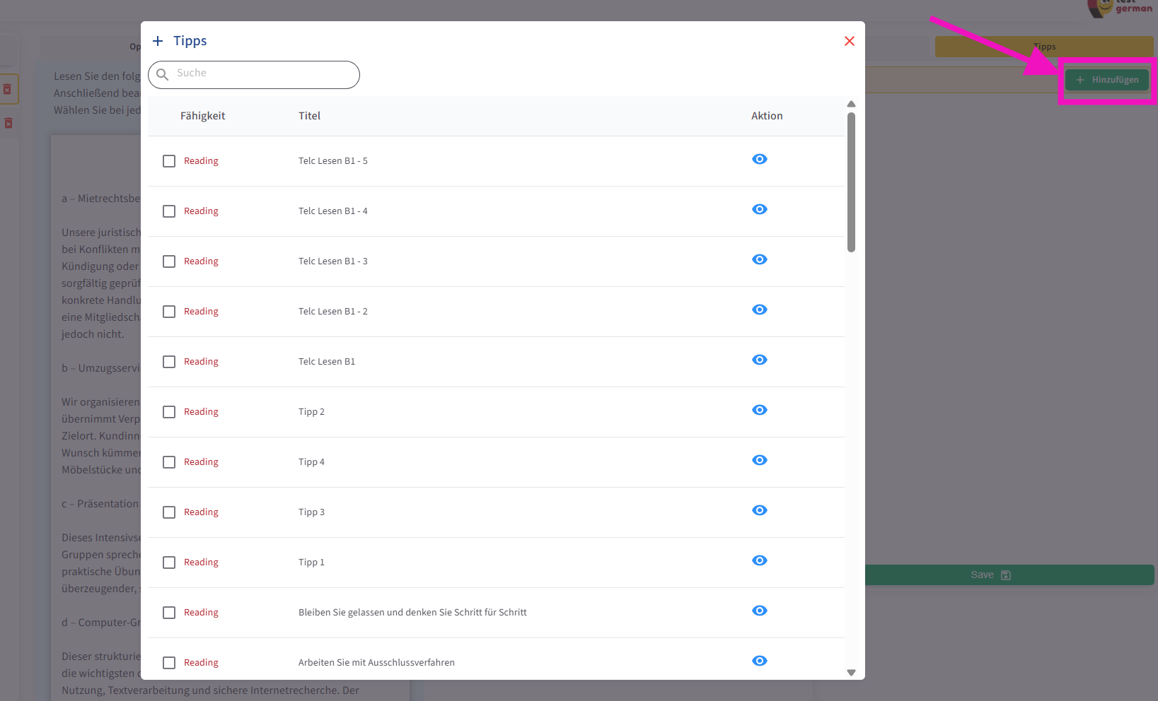Click the search magnifier icon
1158x701 pixels.
(163, 74)
